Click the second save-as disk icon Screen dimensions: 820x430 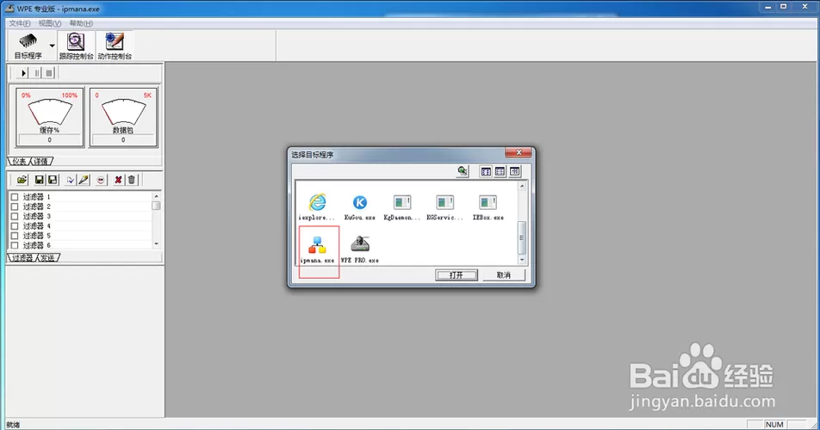(53, 180)
